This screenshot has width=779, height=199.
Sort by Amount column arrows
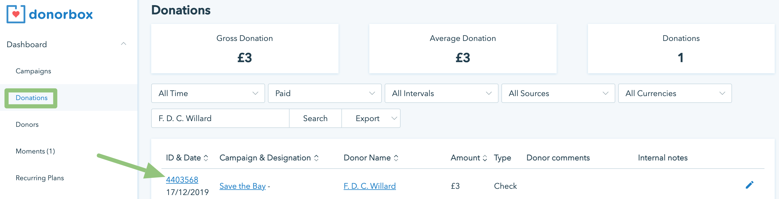[x=485, y=158]
